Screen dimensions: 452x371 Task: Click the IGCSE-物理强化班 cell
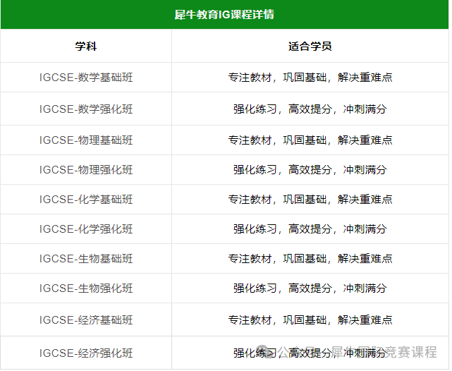coord(86,170)
